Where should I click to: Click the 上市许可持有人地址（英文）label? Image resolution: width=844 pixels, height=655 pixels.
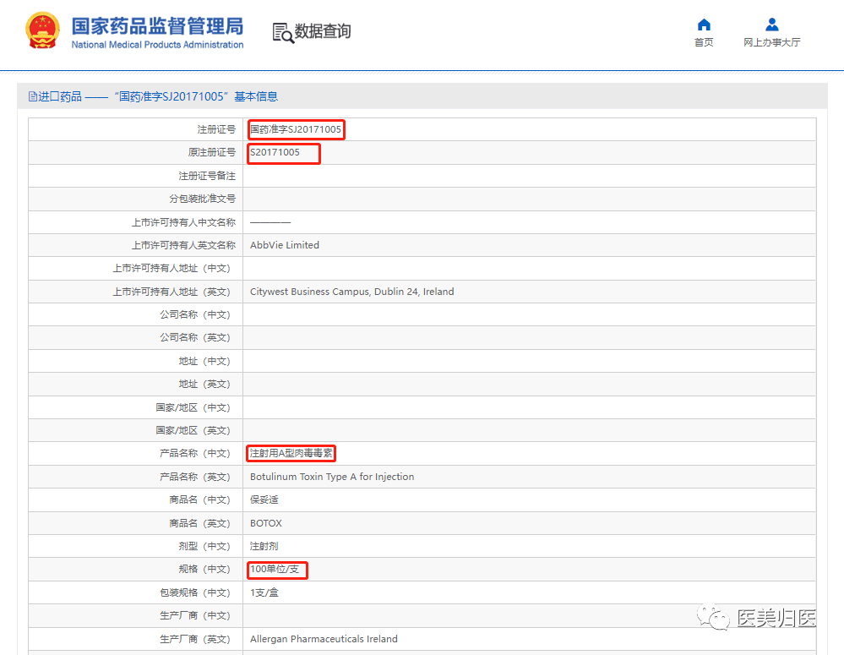click(x=172, y=292)
